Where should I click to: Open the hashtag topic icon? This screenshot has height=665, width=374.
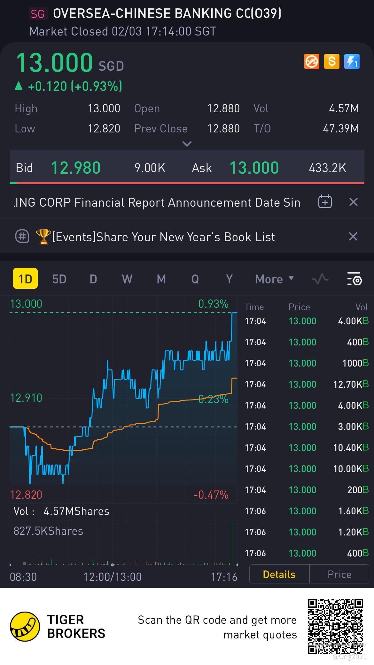(x=22, y=237)
